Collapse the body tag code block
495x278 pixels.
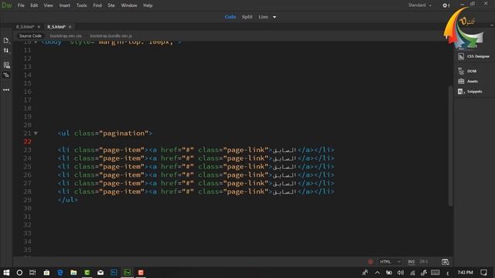[x=36, y=42]
